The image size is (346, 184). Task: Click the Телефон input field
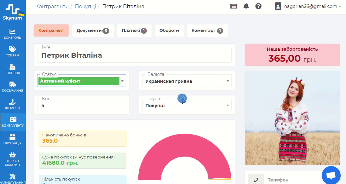pos(293,180)
